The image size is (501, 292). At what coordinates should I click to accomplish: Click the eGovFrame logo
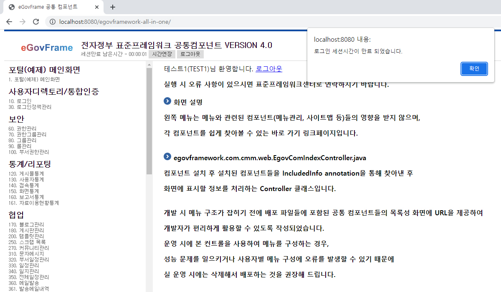tap(47, 48)
